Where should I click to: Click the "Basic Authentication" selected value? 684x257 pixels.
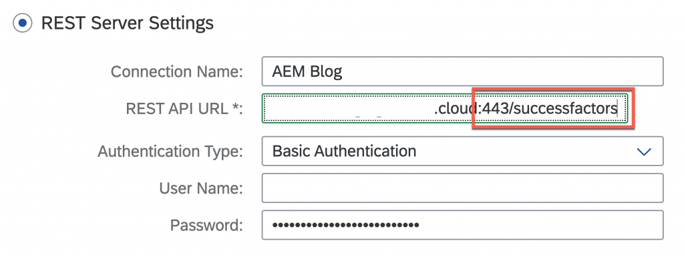pos(344,151)
